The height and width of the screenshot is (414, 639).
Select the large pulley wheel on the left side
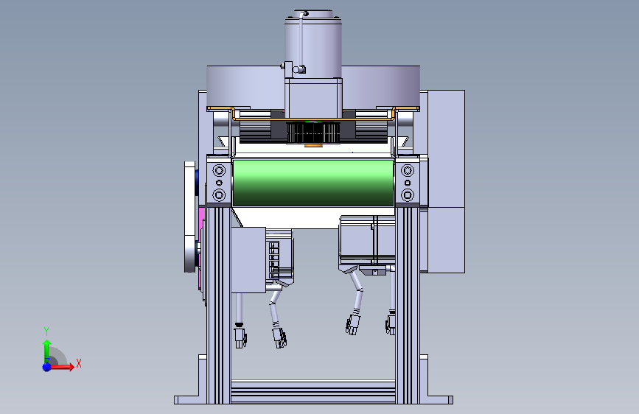pyautogui.click(x=190, y=217)
